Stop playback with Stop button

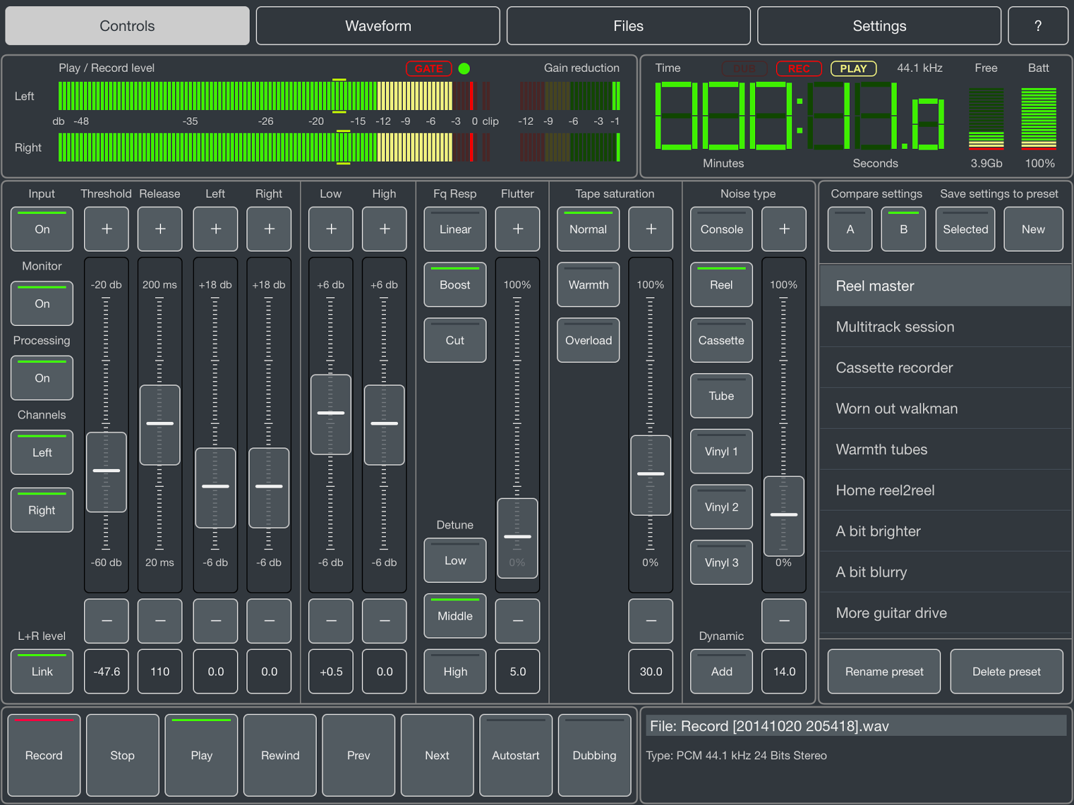(122, 755)
